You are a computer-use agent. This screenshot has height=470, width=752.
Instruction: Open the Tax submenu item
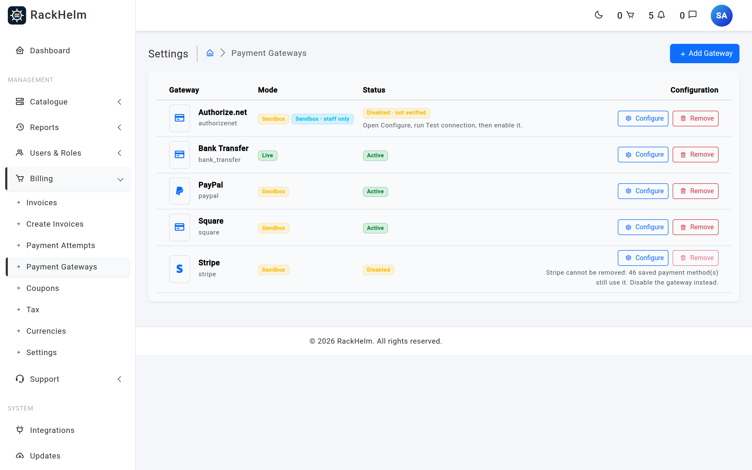pos(68,310)
